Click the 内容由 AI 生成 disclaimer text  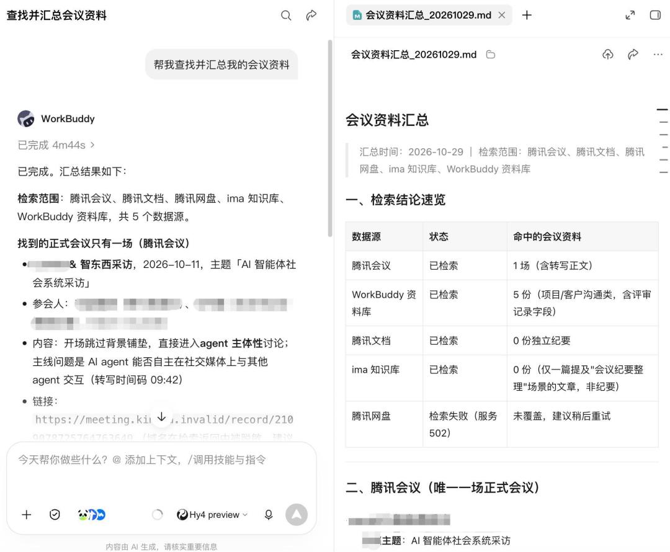[161, 547]
